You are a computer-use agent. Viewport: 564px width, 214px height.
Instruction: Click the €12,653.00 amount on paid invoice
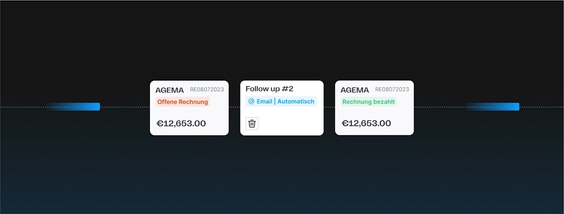click(366, 123)
